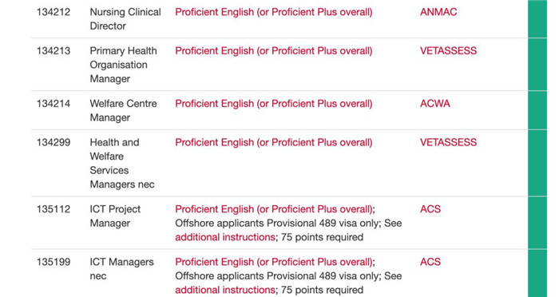Open Proficient English link for ICT Managers nec

click(x=273, y=262)
